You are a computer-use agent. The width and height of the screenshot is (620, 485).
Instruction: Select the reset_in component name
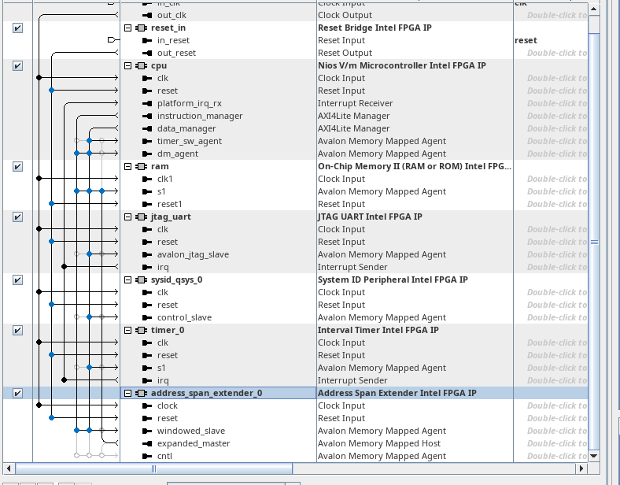coord(168,28)
